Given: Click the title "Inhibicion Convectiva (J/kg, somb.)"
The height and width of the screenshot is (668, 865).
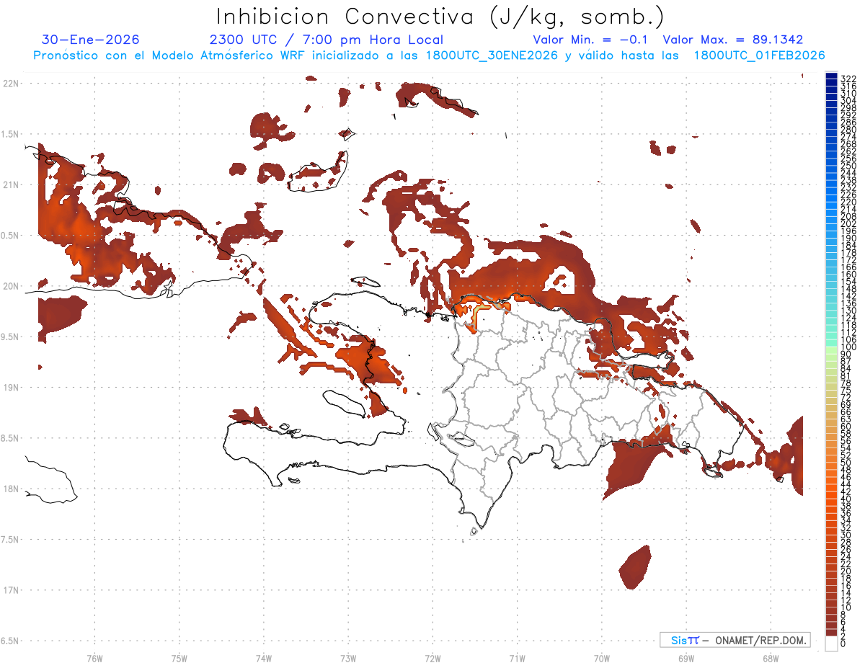Looking at the screenshot, I should pyautogui.click(x=440, y=17).
